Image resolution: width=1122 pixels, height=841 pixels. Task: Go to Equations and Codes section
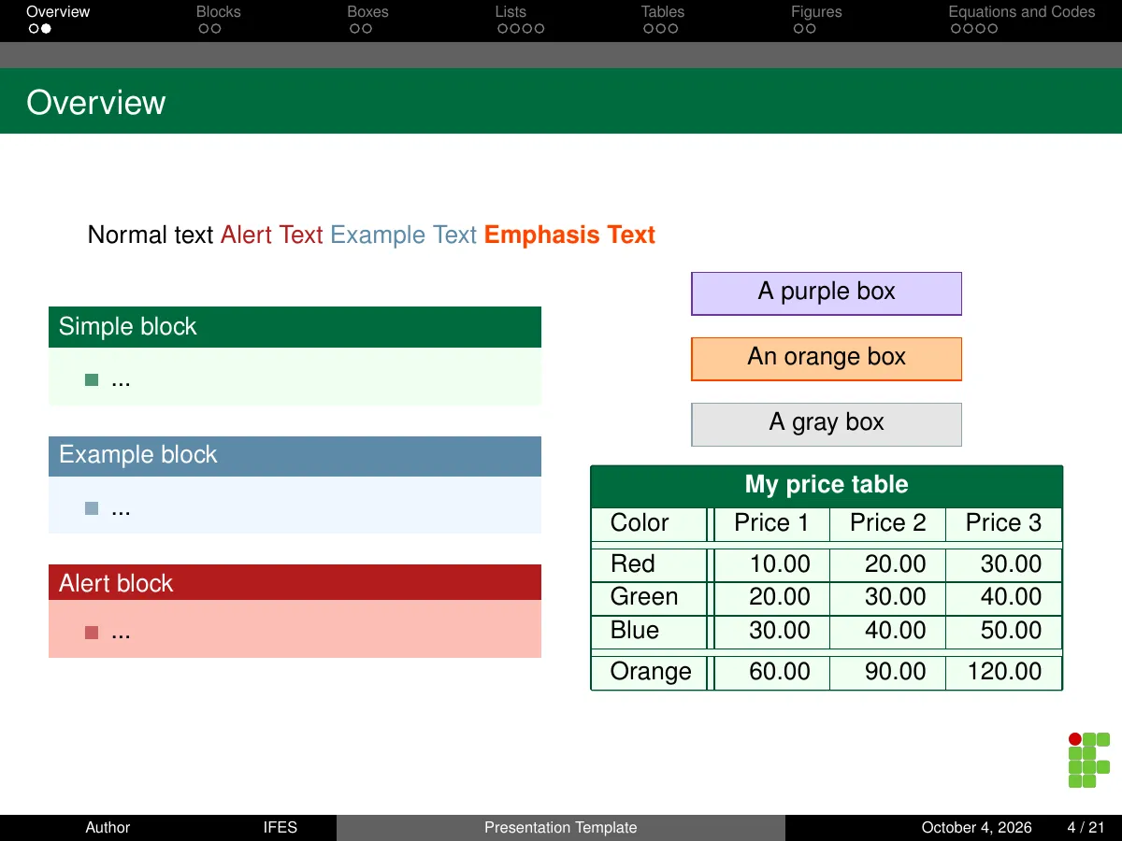point(1022,12)
